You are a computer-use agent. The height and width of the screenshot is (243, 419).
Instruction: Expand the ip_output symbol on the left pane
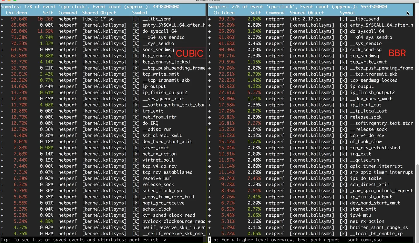point(2,86)
